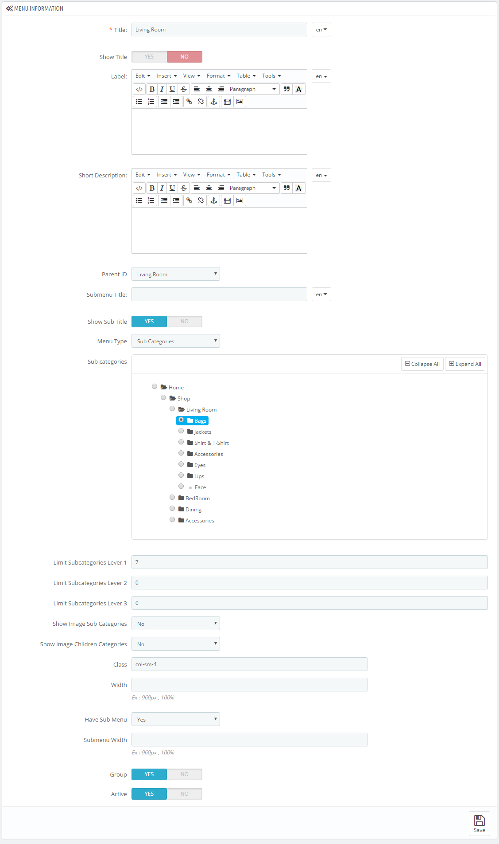Set Active toggle to NO
The image size is (499, 844).
pyautogui.click(x=185, y=794)
